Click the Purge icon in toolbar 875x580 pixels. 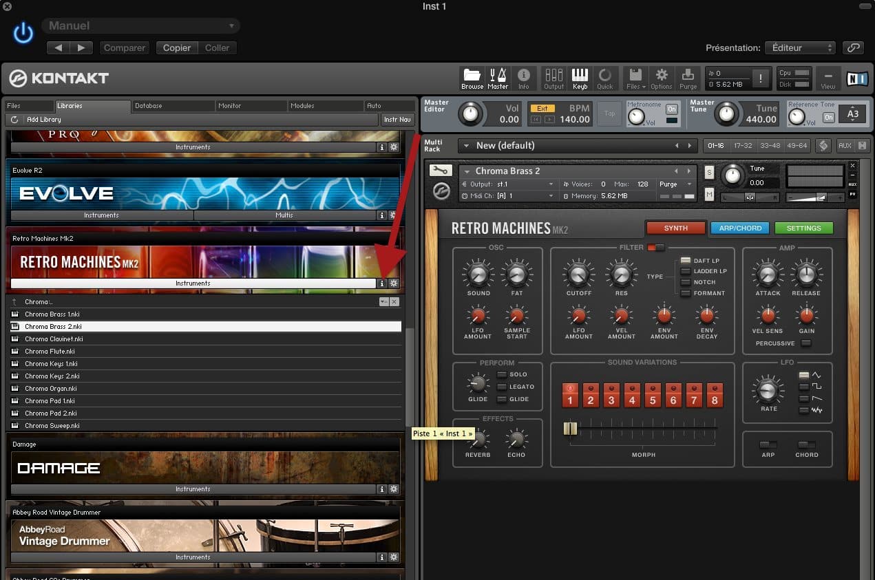pyautogui.click(x=688, y=78)
